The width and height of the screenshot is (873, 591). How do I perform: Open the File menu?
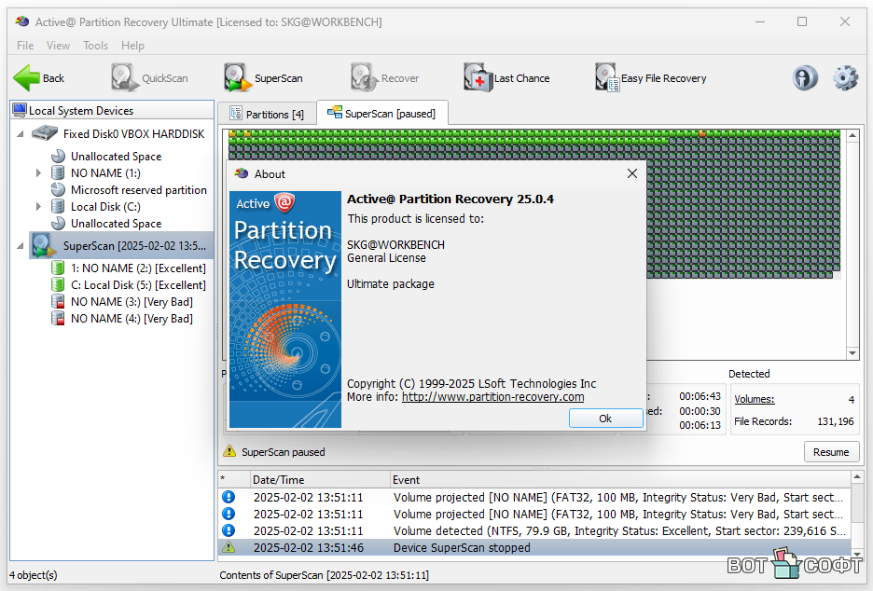tap(25, 46)
